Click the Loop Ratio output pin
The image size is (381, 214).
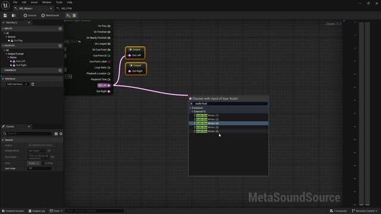pos(109,68)
